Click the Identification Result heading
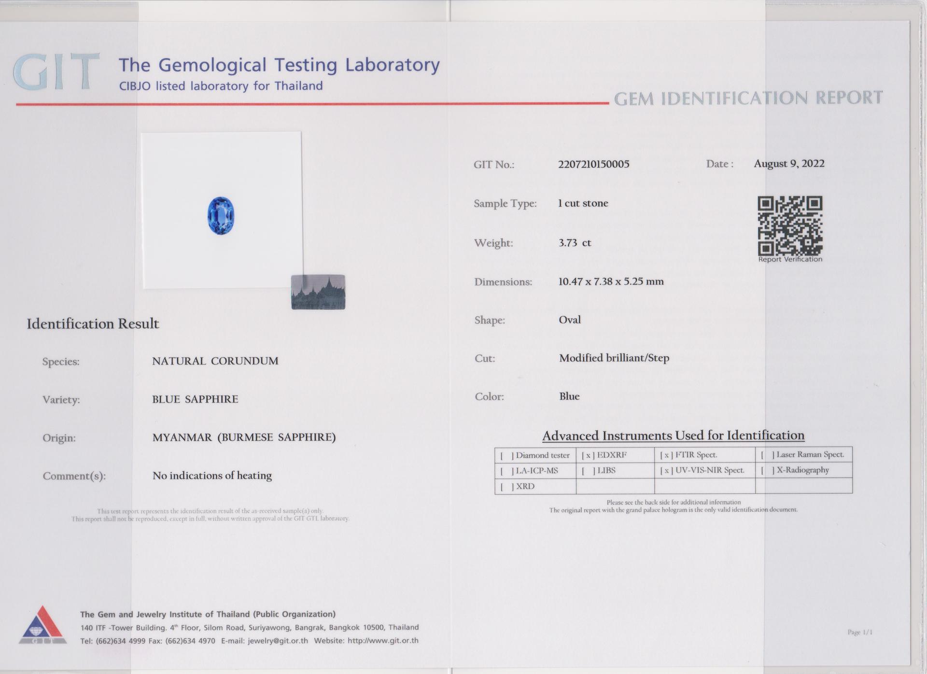Image resolution: width=927 pixels, height=674 pixels. pyautogui.click(x=93, y=323)
